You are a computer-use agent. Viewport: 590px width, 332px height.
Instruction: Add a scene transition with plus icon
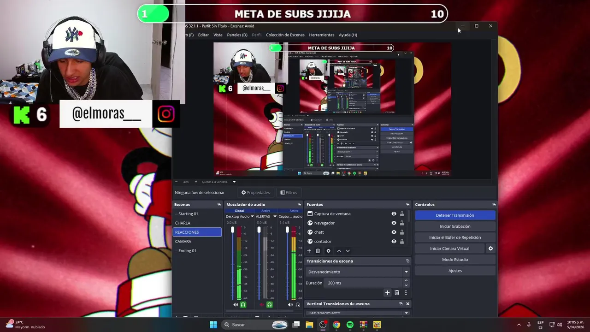coord(387,293)
